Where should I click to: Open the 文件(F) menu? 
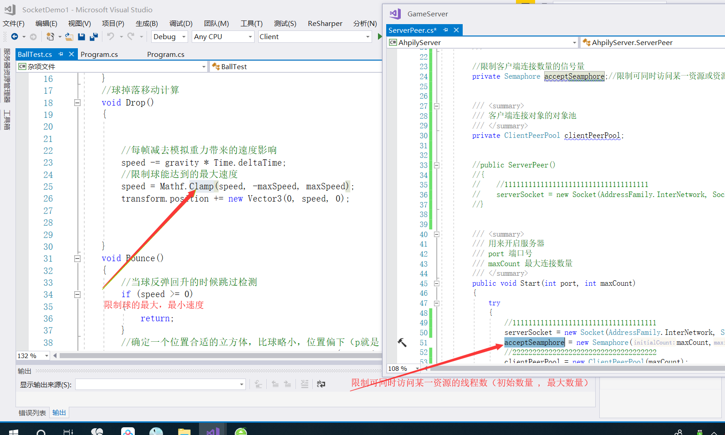[x=14, y=23]
